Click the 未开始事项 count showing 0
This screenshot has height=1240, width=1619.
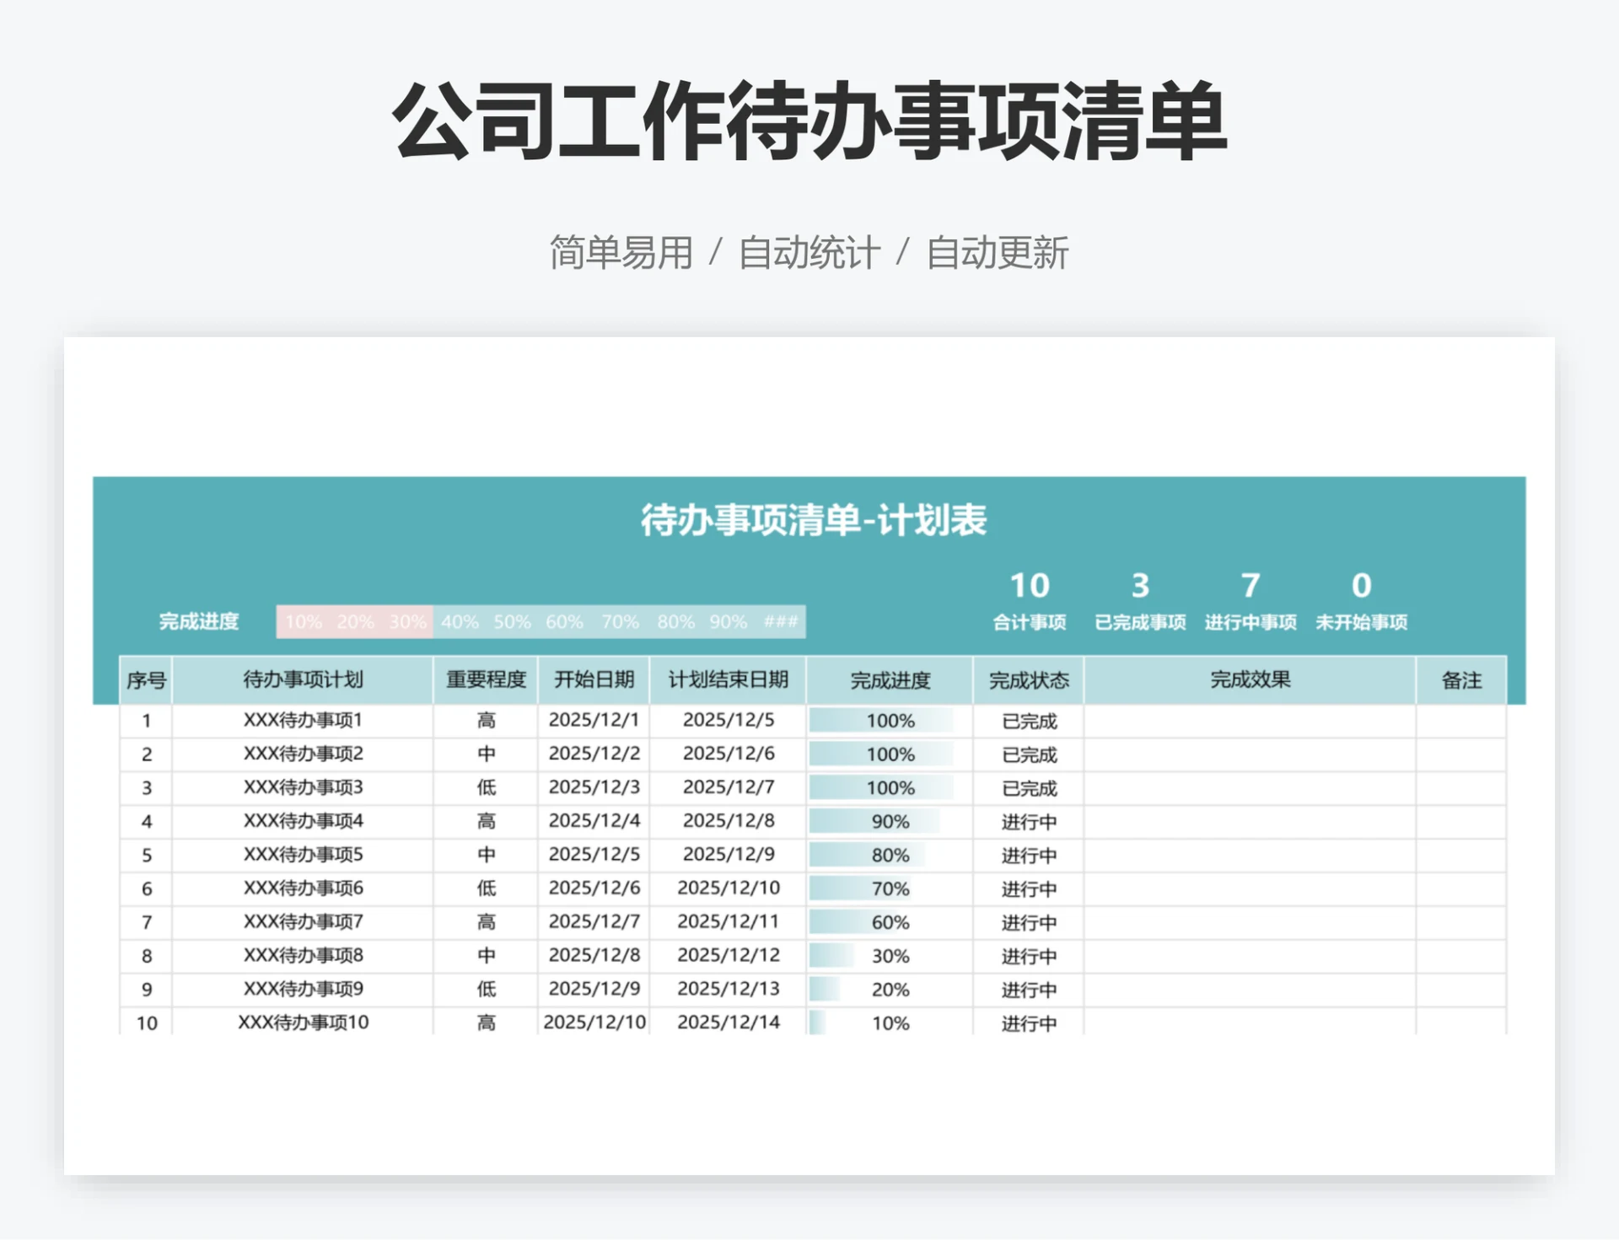point(1361,586)
